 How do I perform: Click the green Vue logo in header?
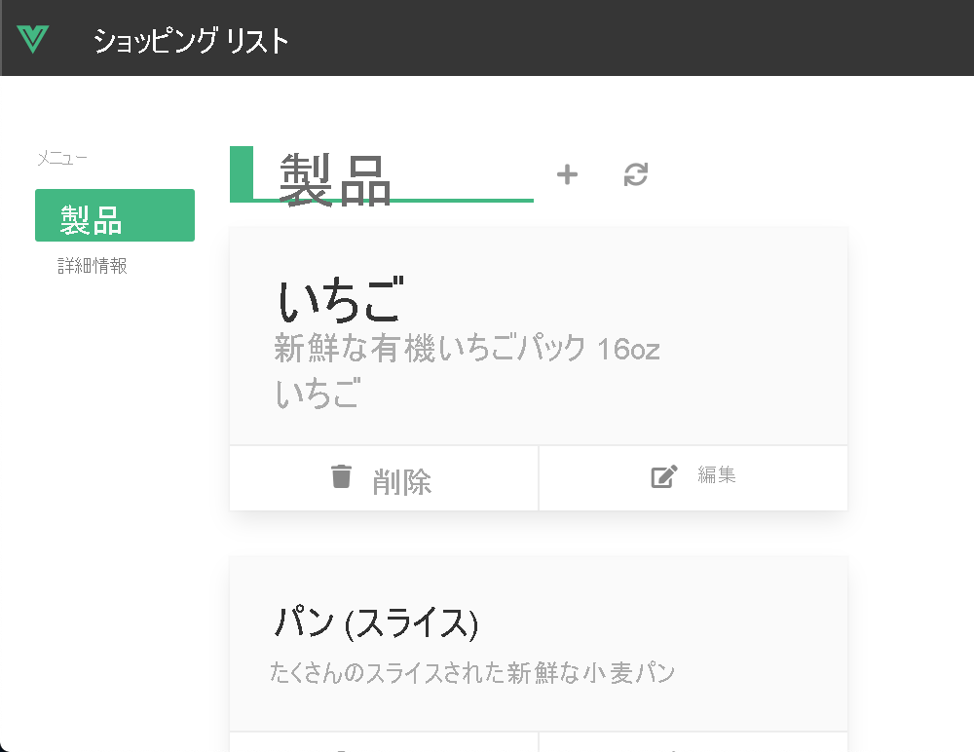33,39
